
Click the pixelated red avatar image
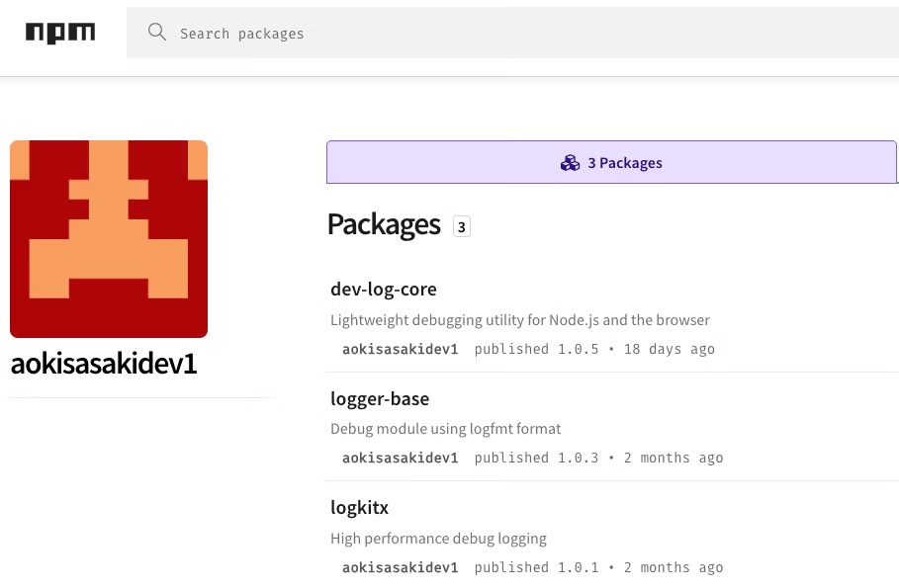point(109,238)
